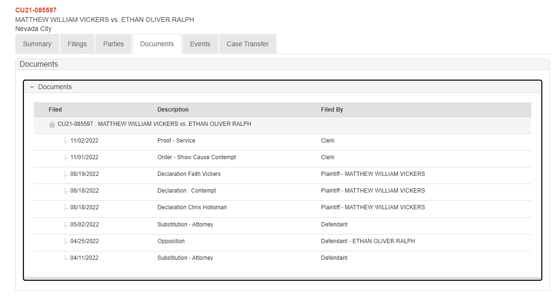The width and height of the screenshot is (559, 297).
Task: Click the Filed column header
Action: tap(55, 110)
